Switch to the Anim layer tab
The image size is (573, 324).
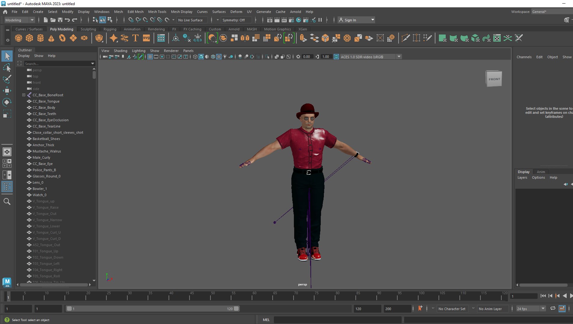click(541, 172)
